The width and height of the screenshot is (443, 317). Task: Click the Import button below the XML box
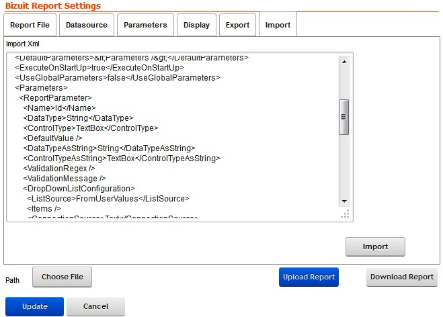[x=375, y=246]
